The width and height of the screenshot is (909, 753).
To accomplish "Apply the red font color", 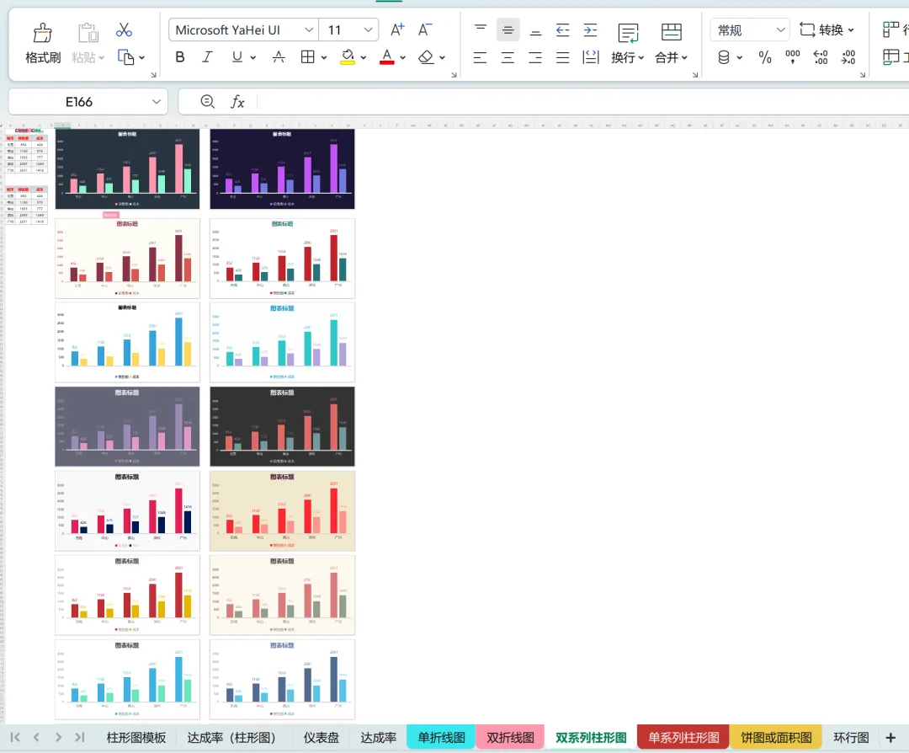I will 386,56.
